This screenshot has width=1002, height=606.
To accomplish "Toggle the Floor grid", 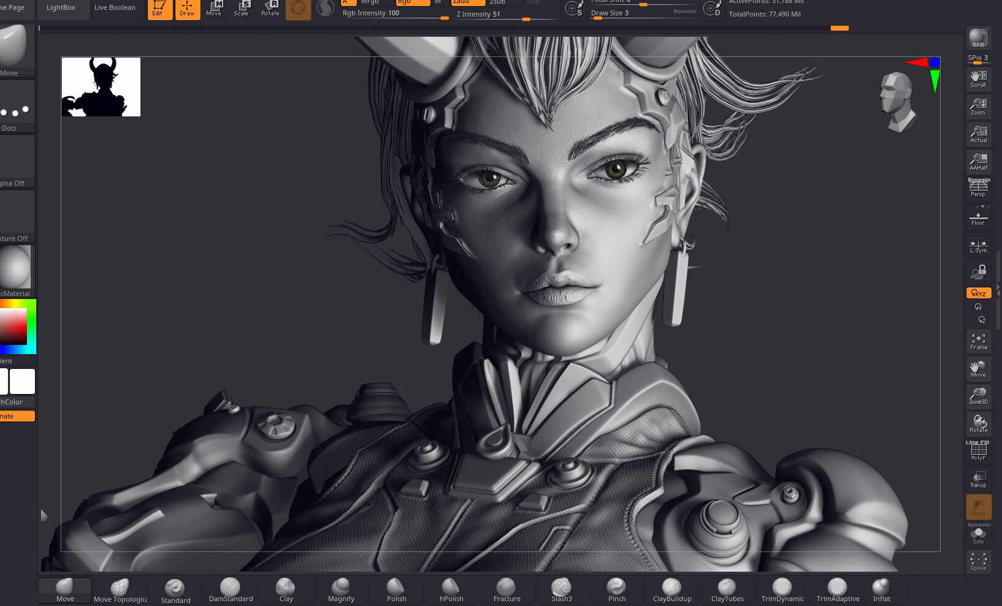I will coord(978,216).
